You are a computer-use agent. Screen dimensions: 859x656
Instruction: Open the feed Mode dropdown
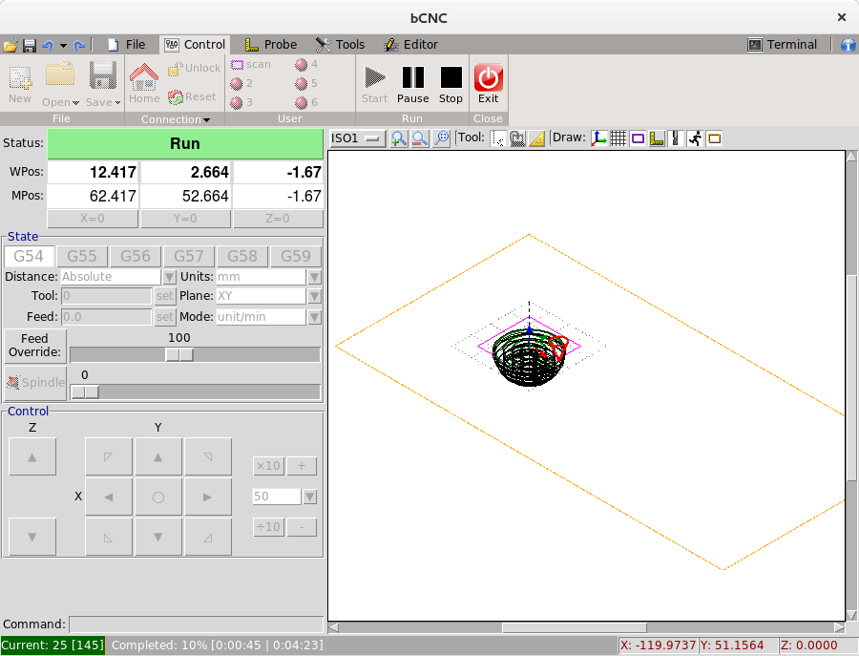pos(314,317)
